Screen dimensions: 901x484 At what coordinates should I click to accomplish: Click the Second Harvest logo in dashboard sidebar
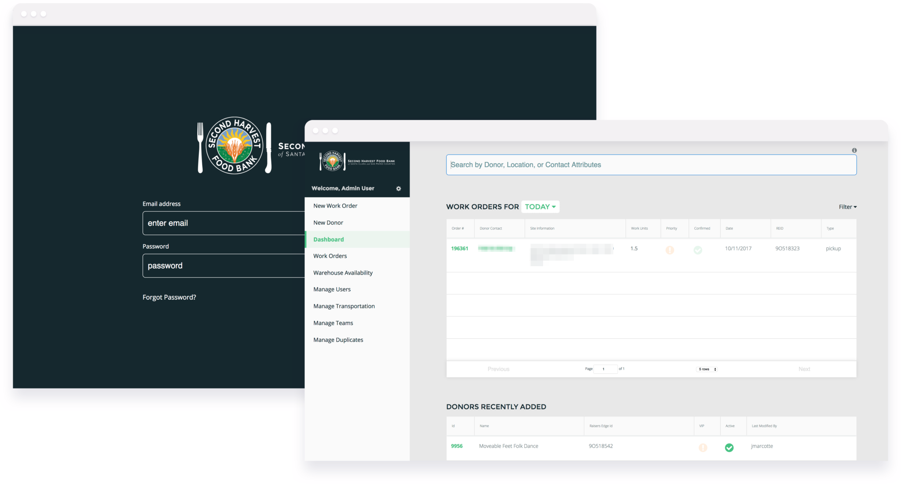pyautogui.click(x=357, y=161)
